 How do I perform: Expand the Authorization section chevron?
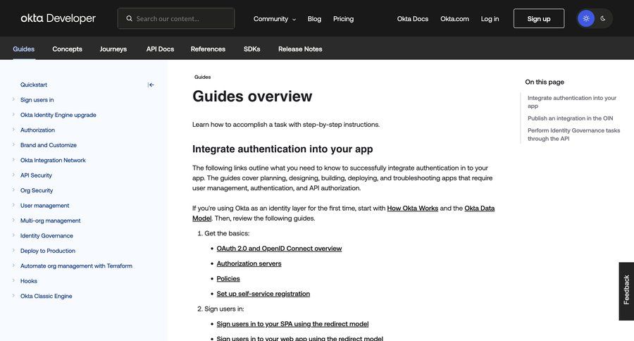(13, 130)
